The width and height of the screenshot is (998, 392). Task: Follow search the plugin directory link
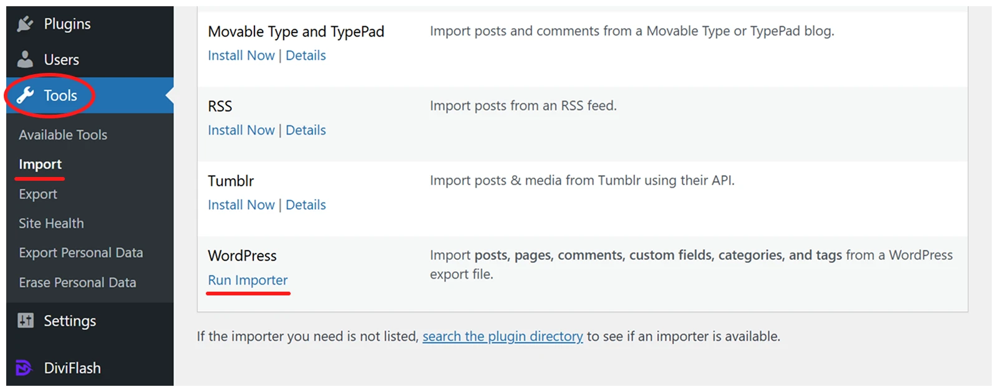pos(502,337)
